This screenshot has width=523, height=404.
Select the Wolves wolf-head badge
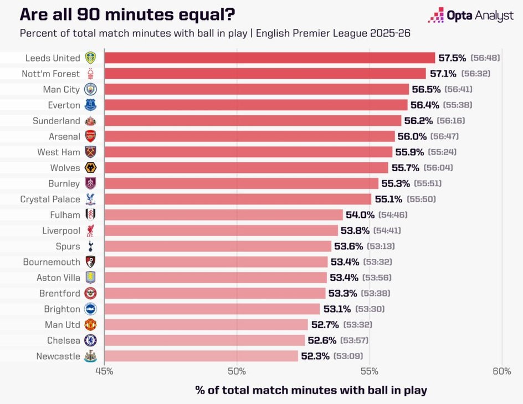pos(90,167)
